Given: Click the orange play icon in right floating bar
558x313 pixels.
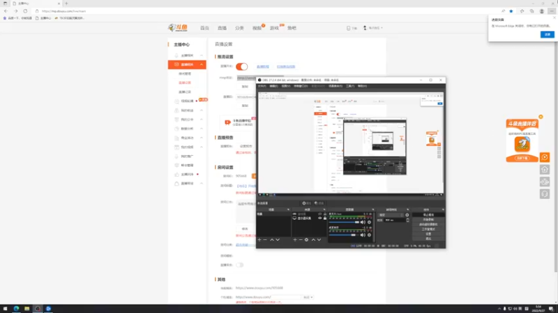Looking at the screenshot, I should [x=545, y=157].
